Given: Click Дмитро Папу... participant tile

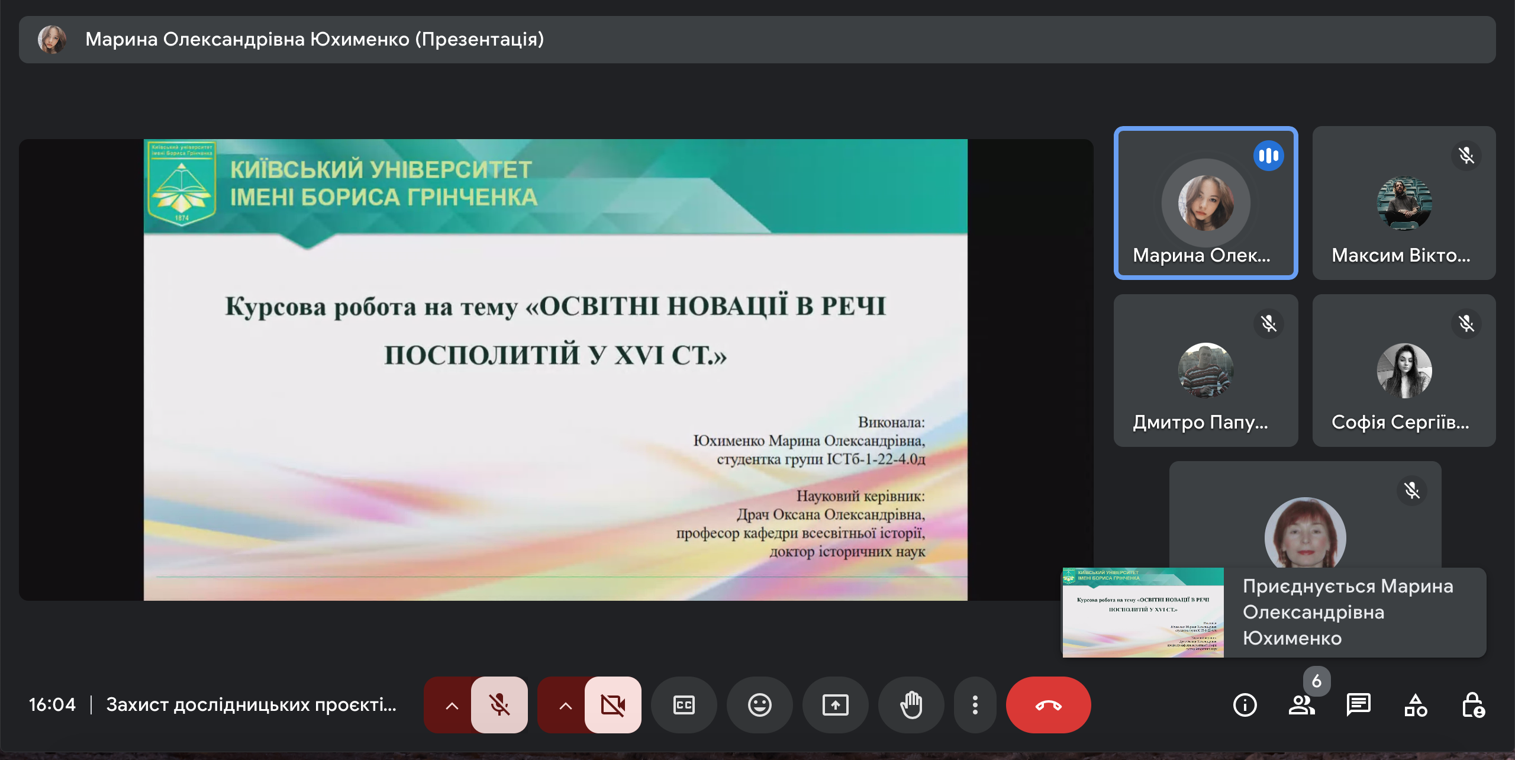Looking at the screenshot, I should tap(1205, 371).
